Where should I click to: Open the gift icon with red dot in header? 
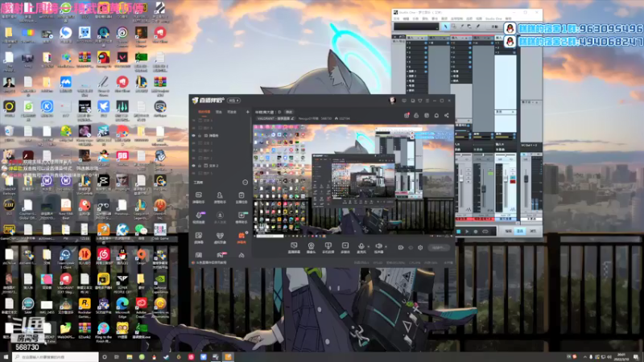[407, 116]
